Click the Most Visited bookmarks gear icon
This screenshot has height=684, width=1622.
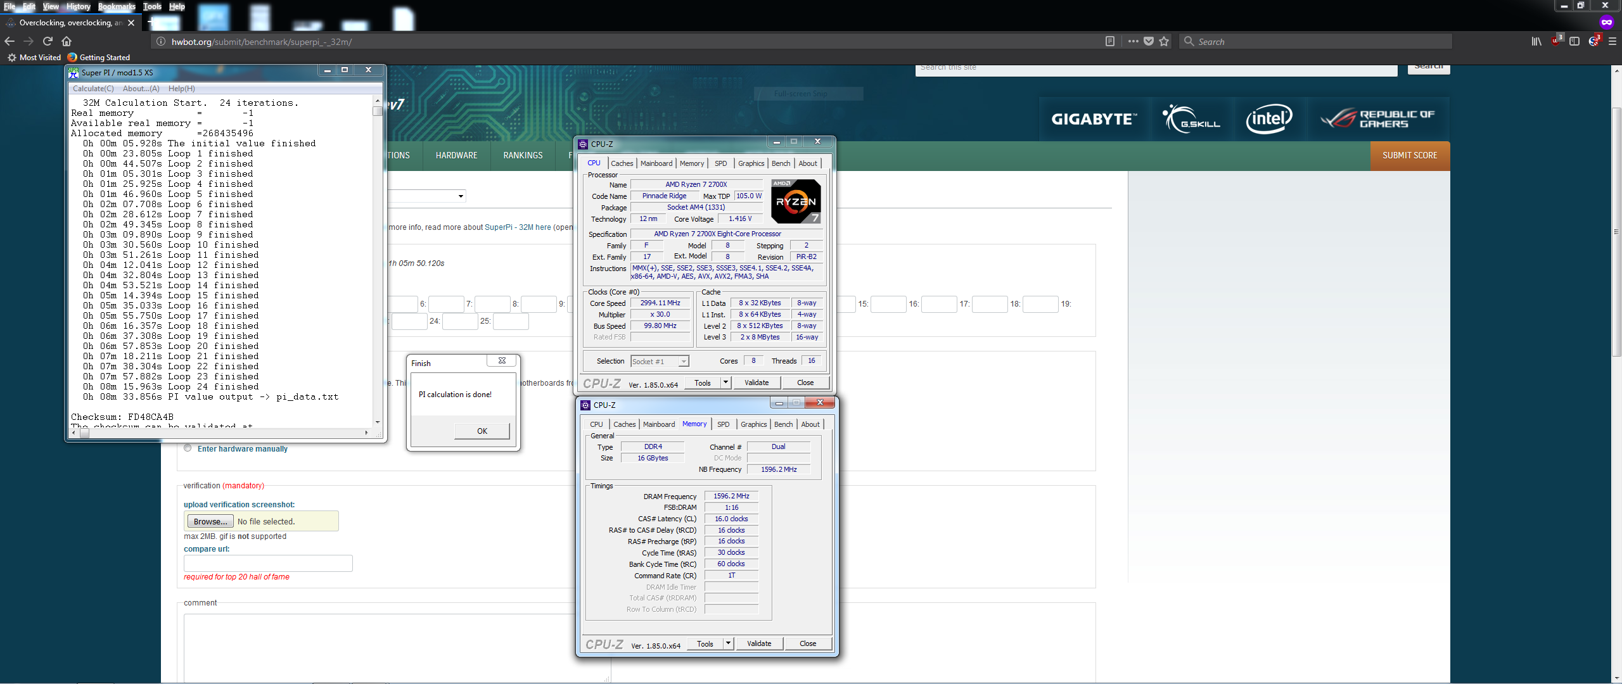coord(11,57)
